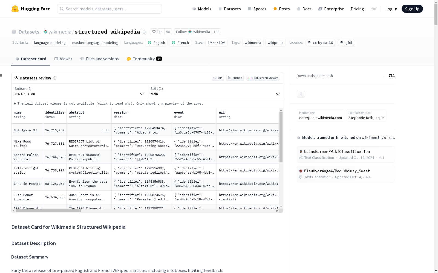Click the preview table vertical scrollbar thumb
Image resolution: width=438 pixels, height=273 pixels.
coord(281,137)
